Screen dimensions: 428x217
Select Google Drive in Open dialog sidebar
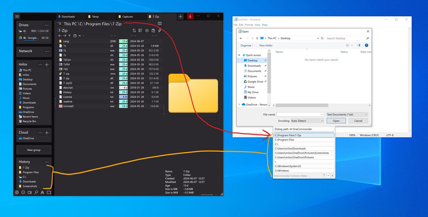click(255, 81)
